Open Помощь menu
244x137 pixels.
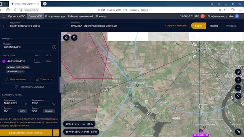click(x=101, y=16)
